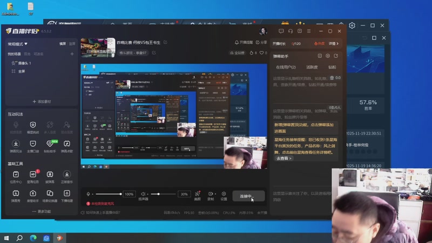Open the headset support icon in title bar

(291, 31)
